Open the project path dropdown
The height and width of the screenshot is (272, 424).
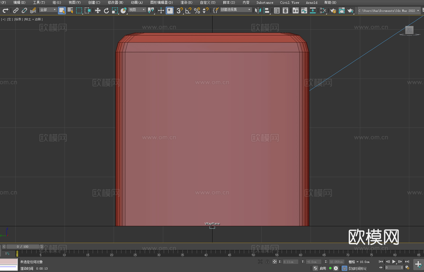pos(389,11)
